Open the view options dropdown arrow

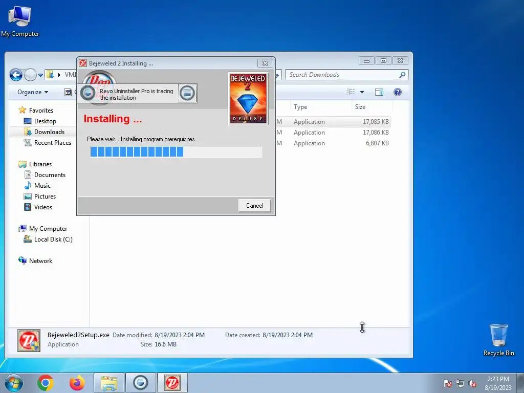click(x=362, y=92)
